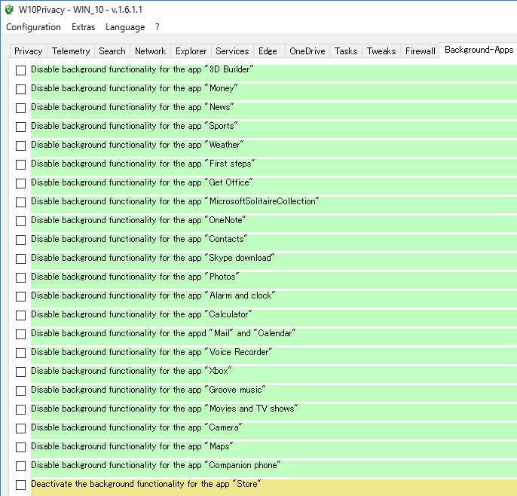Tick the Mail and Calendar checkbox

[x=20, y=334]
